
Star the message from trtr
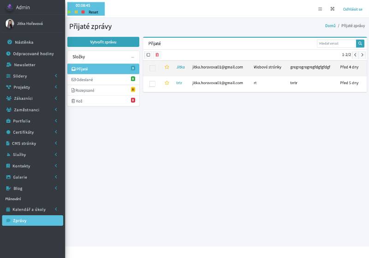167,83
